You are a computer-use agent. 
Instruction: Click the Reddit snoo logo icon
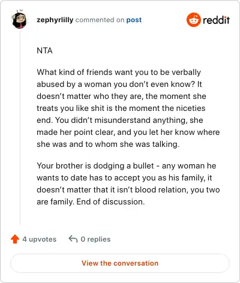194,20
